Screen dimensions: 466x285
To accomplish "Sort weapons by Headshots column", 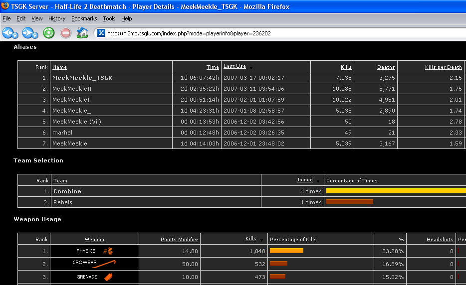I will [x=440, y=240].
